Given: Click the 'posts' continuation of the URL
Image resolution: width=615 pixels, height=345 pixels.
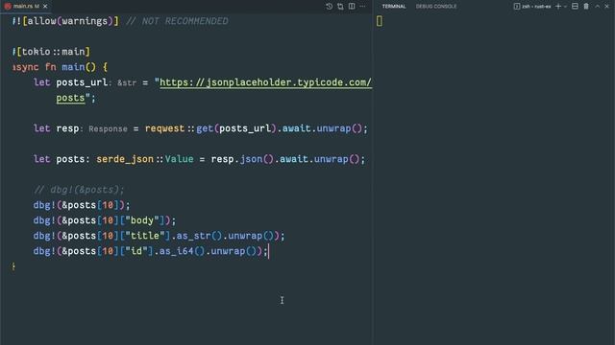Looking at the screenshot, I should tap(70, 98).
